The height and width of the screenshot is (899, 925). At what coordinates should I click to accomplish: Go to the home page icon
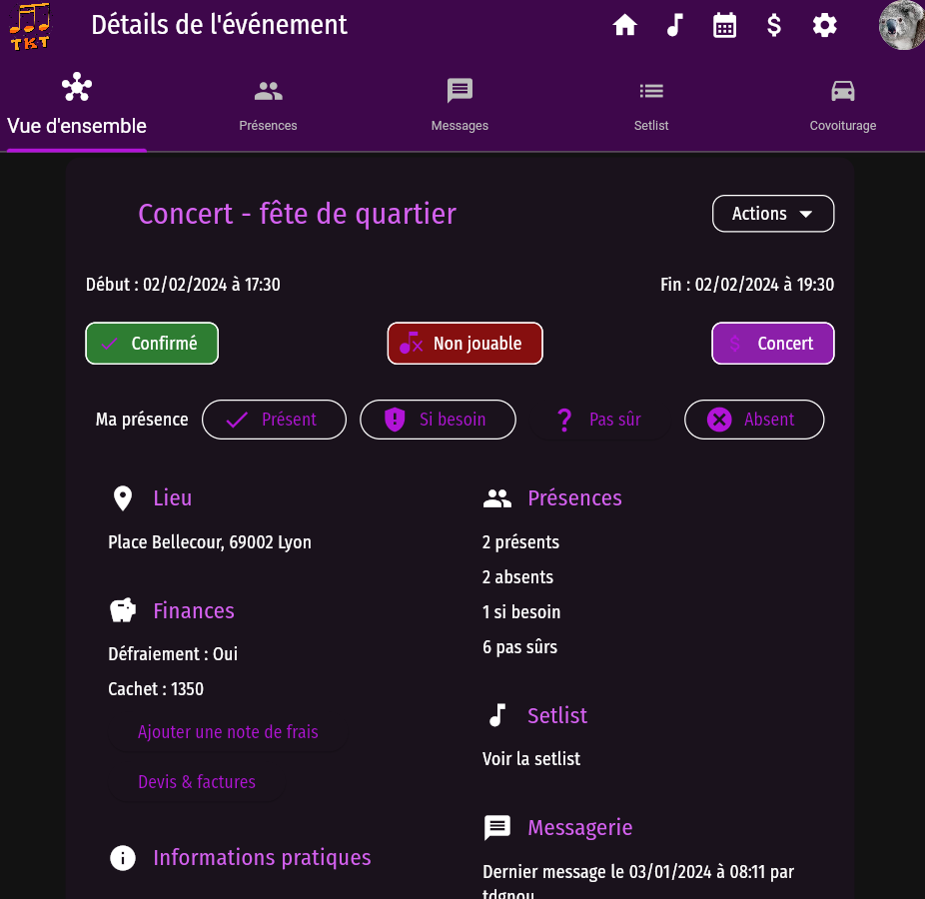click(625, 26)
